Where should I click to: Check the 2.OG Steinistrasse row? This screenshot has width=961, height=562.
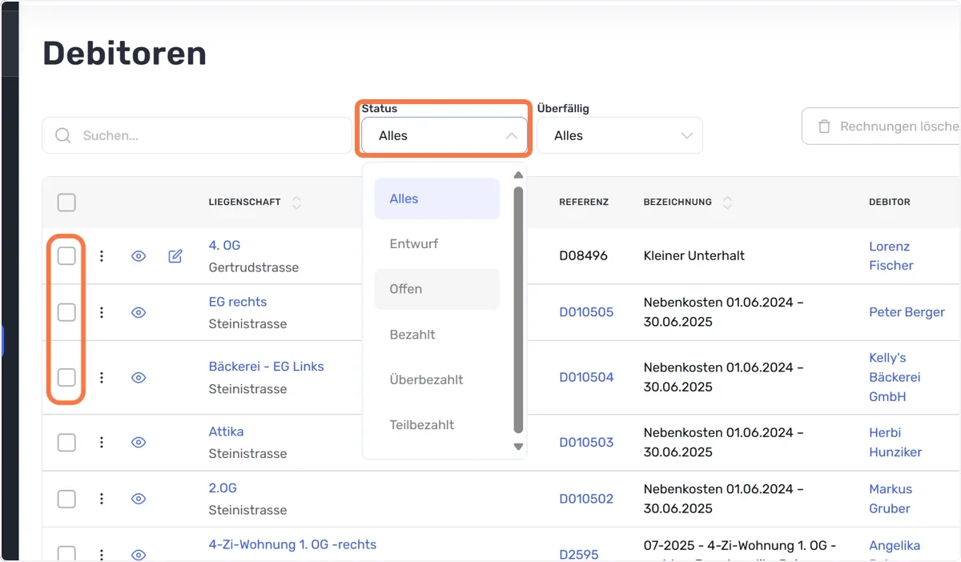point(66,499)
